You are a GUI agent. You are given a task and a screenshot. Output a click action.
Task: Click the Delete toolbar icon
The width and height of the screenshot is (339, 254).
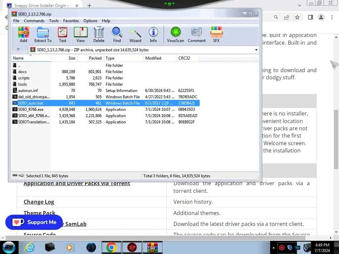click(x=99, y=34)
